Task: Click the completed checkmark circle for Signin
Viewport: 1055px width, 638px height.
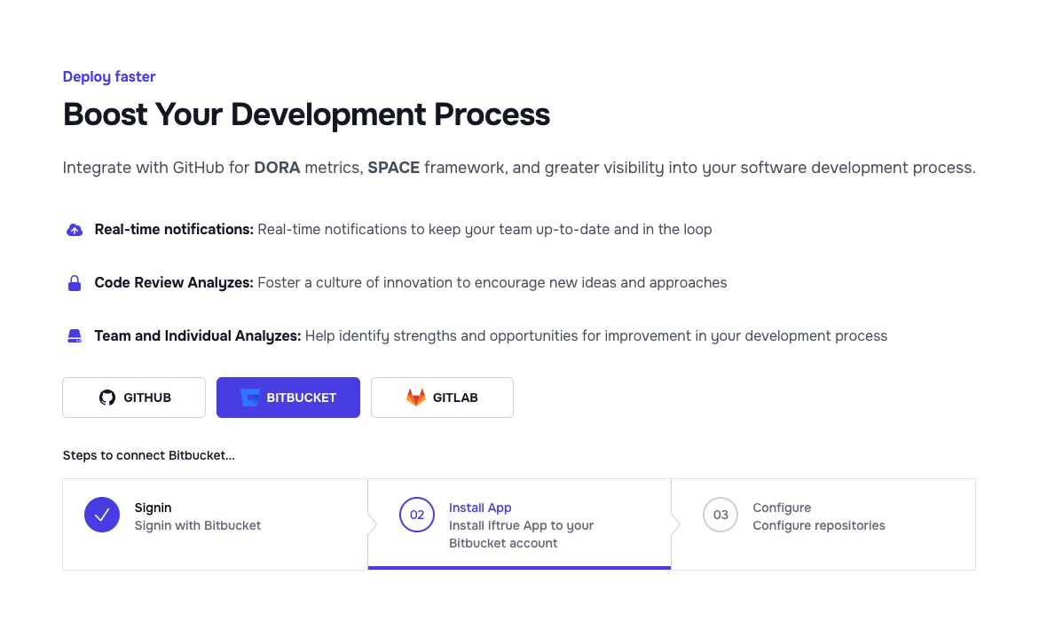Action: (102, 515)
